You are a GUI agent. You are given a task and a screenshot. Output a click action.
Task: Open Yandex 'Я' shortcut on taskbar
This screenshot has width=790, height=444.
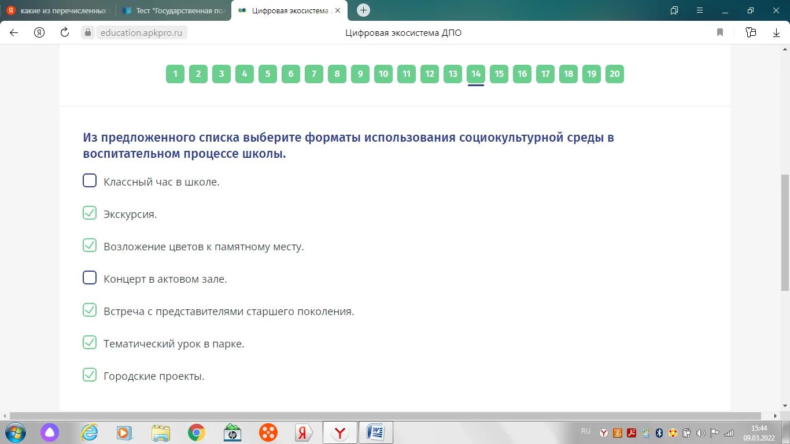tap(304, 432)
